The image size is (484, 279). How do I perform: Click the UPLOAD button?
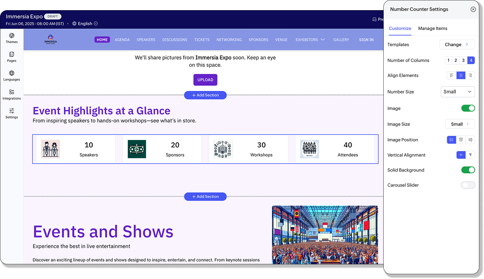205,80
